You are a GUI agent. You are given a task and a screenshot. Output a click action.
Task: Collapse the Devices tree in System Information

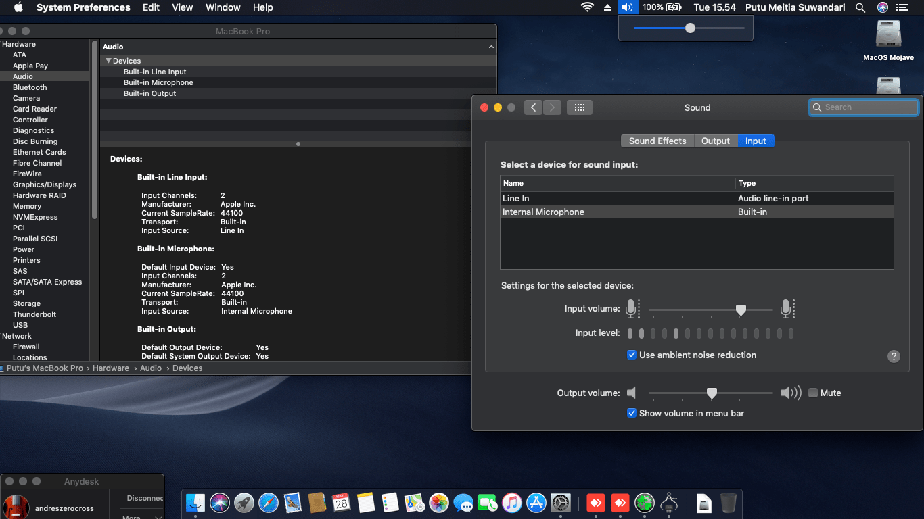click(108, 60)
